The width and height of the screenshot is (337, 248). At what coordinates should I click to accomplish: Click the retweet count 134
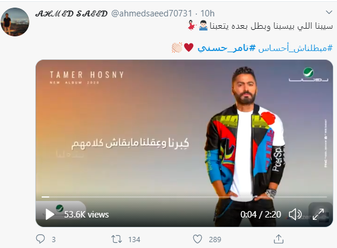pos(134,239)
